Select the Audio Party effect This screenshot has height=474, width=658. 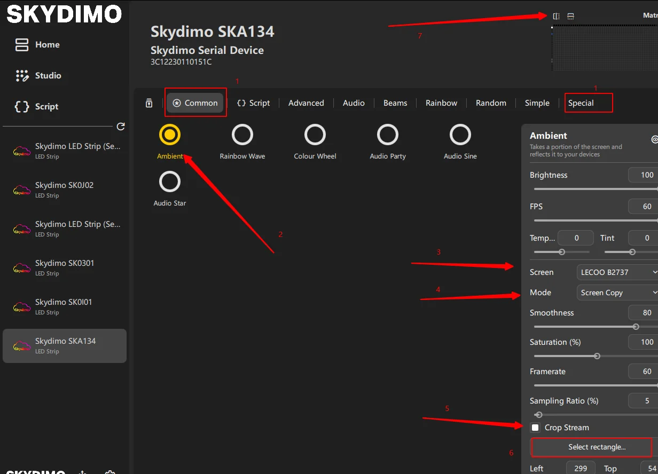[x=387, y=135]
